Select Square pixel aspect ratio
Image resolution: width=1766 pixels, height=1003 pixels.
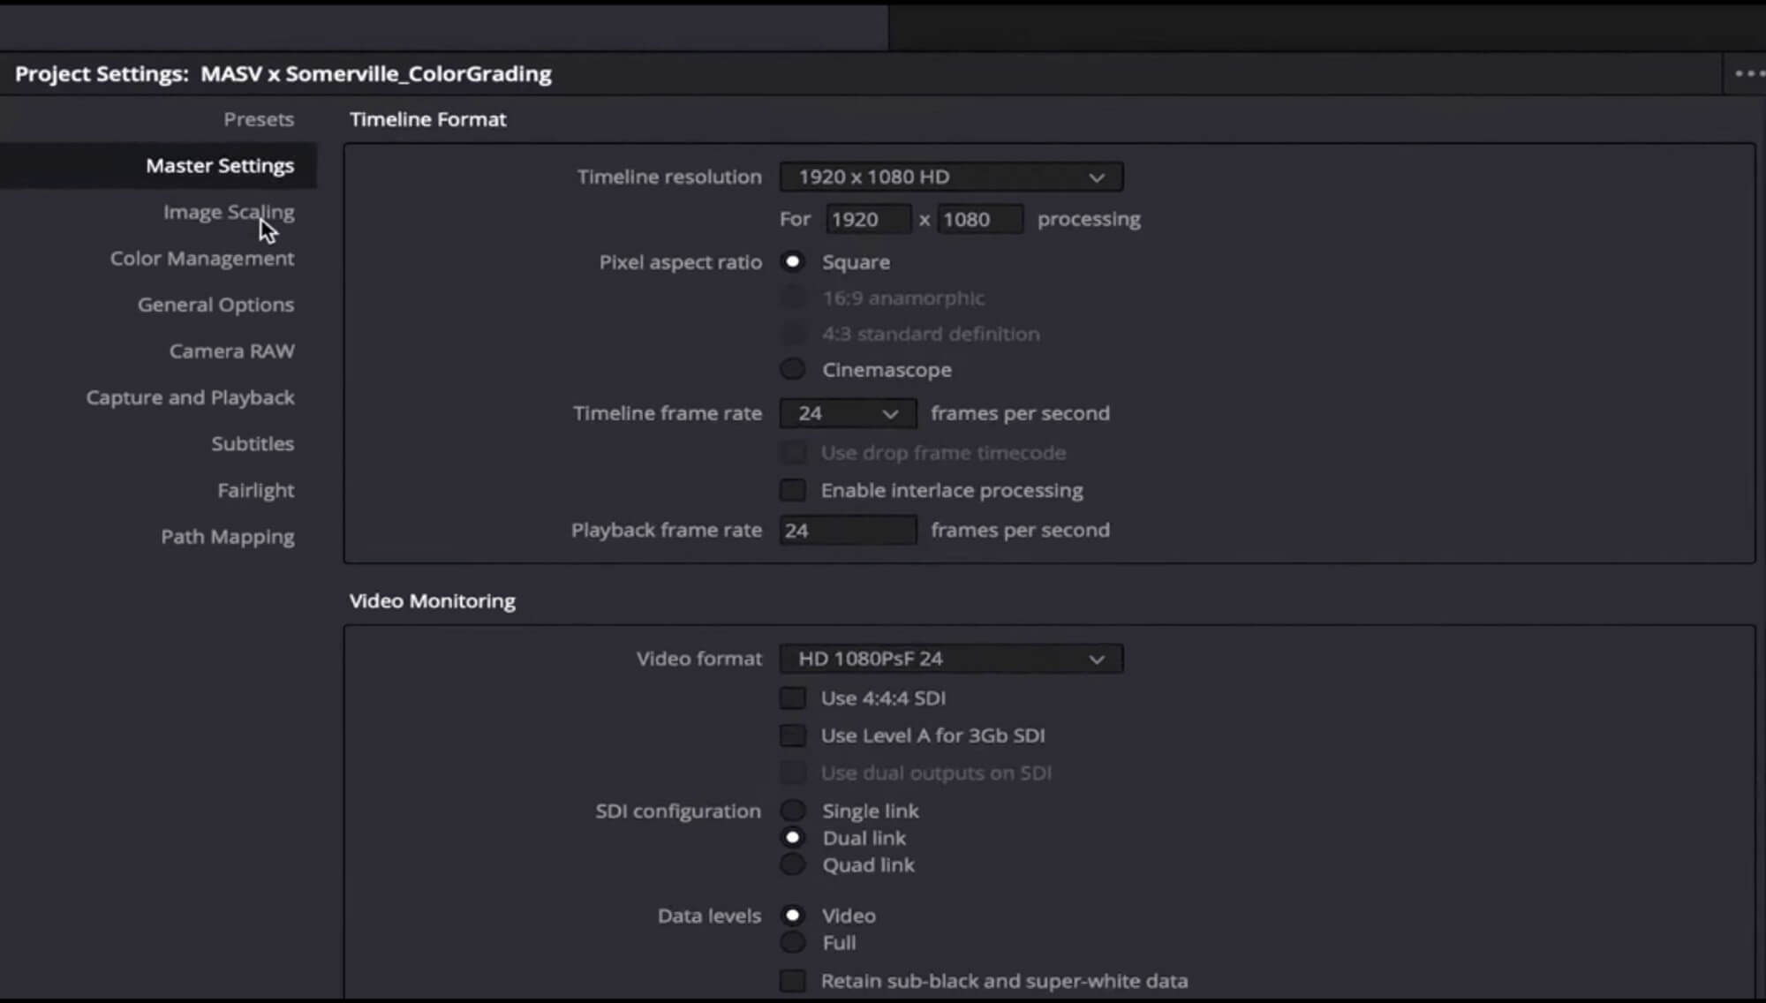coord(792,260)
